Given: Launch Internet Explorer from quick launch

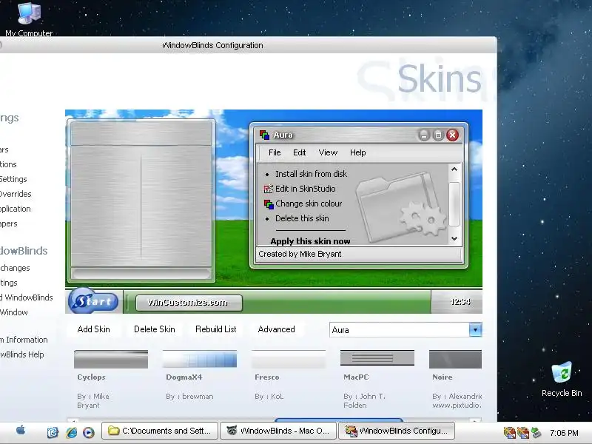Looking at the screenshot, I should point(71,431).
